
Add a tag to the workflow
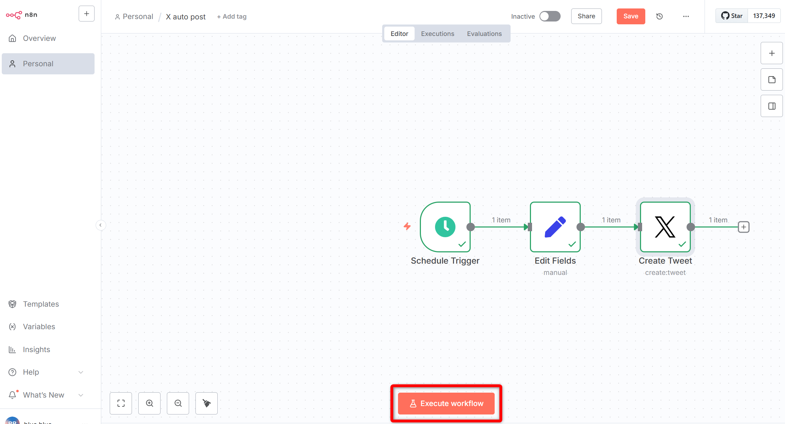pyautogui.click(x=231, y=17)
